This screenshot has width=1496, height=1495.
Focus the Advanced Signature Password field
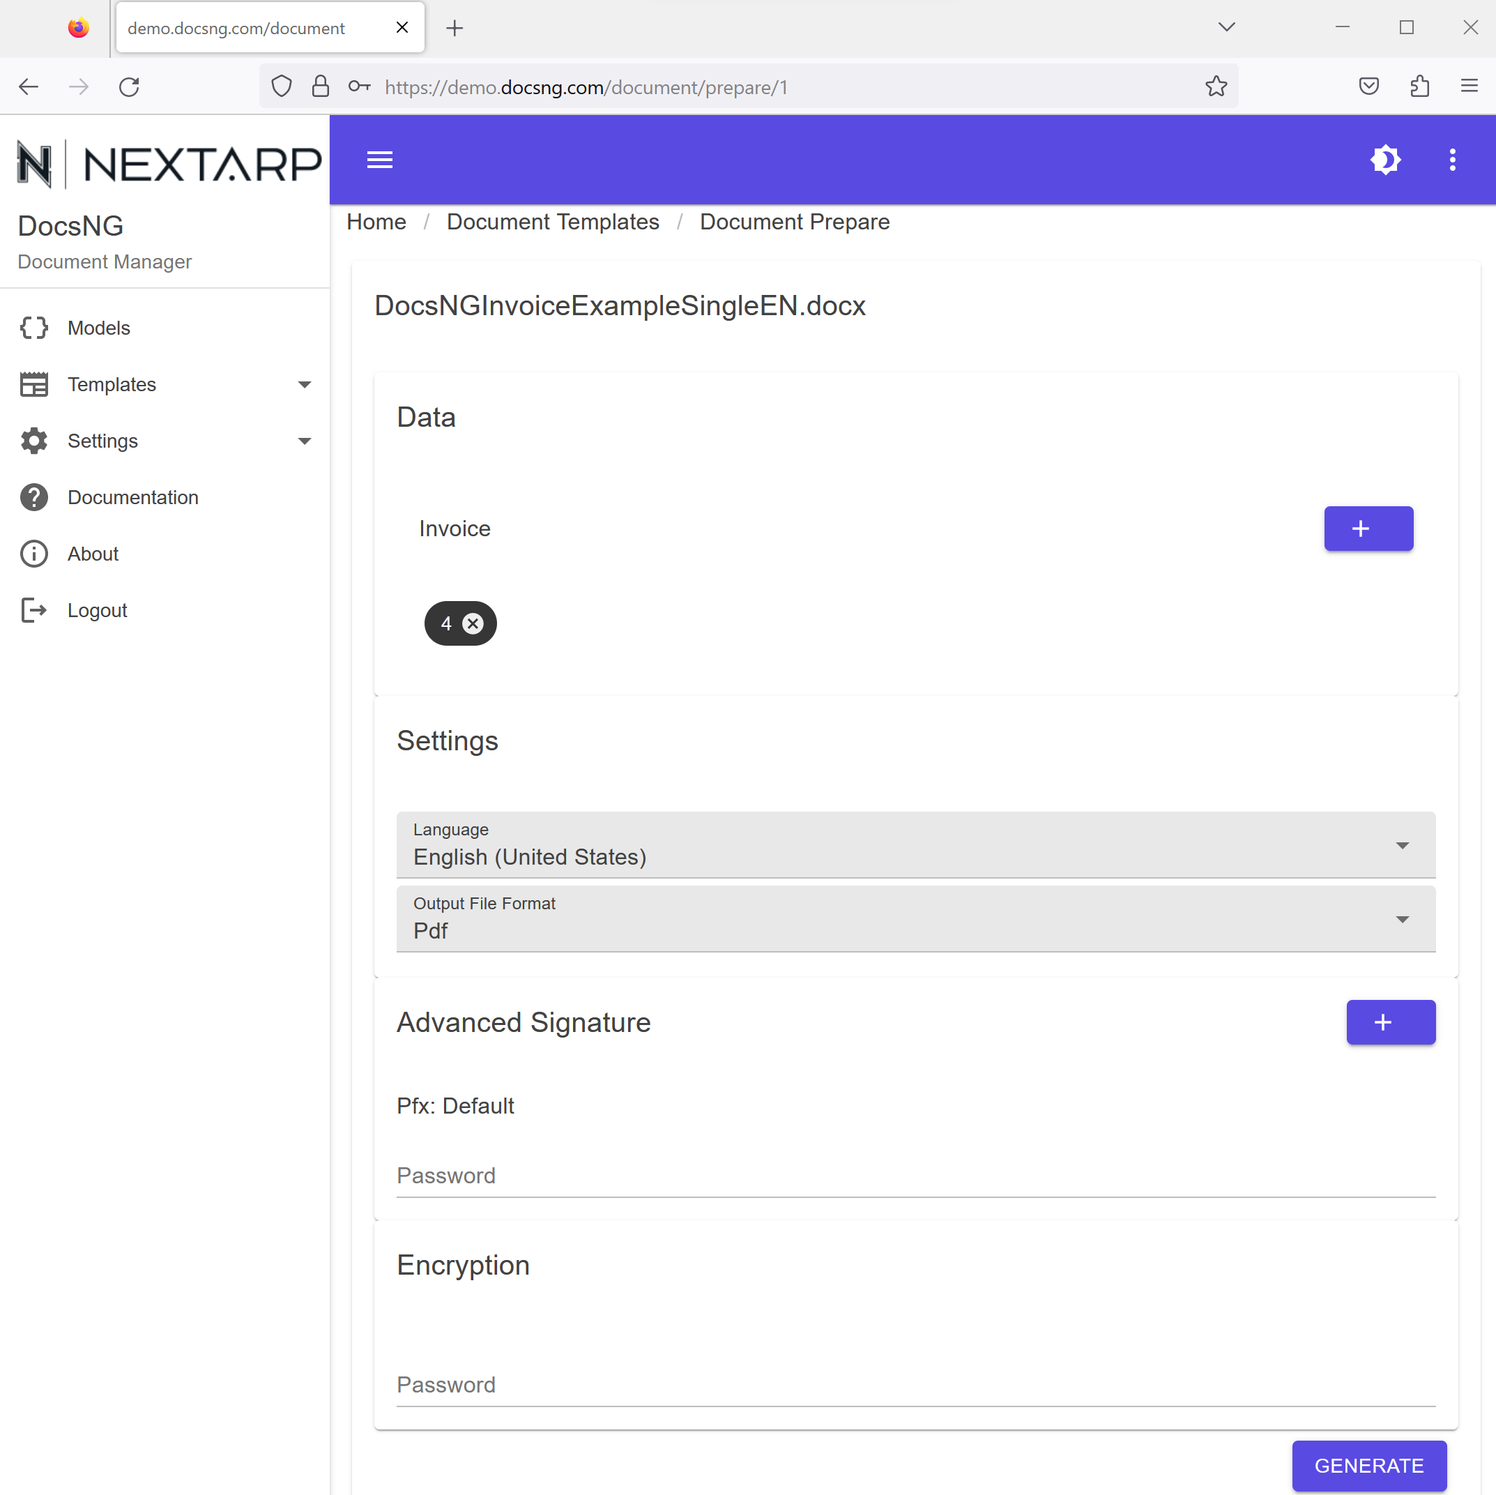[x=915, y=1176]
